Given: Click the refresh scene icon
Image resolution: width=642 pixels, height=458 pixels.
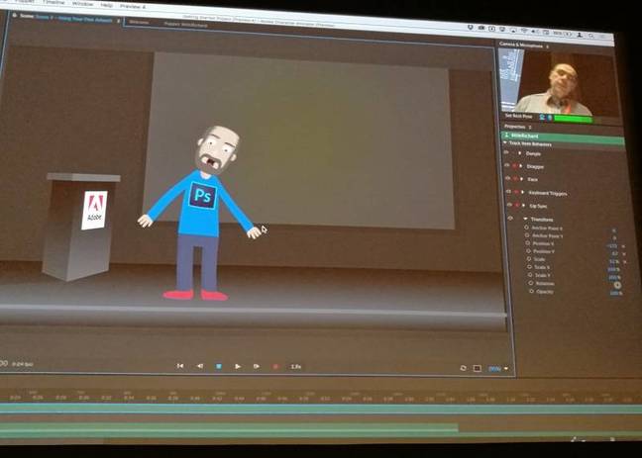Looking at the screenshot, I should [463, 368].
